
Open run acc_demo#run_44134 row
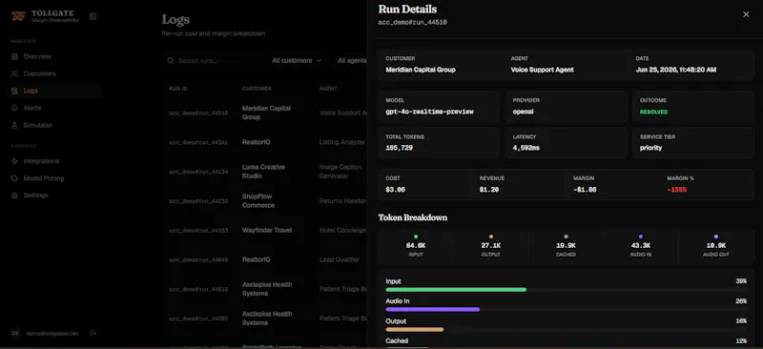click(x=265, y=172)
